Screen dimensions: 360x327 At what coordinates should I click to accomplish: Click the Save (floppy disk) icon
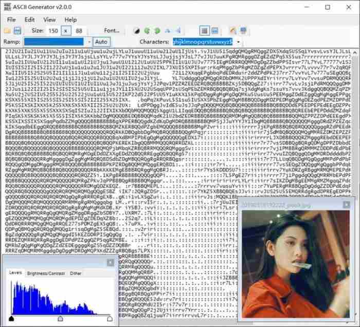17,31
